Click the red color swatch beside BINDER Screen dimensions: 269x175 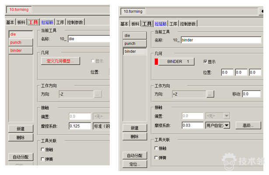coord(157,62)
